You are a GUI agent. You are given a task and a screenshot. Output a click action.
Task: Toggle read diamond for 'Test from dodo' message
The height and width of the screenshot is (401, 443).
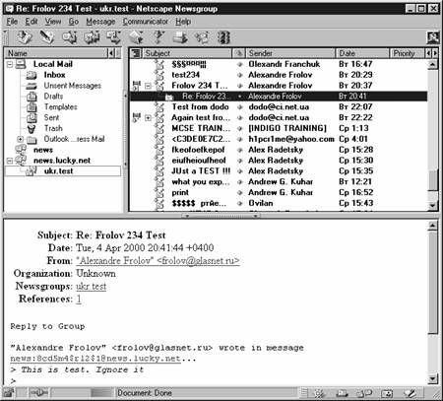pyautogui.click(x=240, y=107)
